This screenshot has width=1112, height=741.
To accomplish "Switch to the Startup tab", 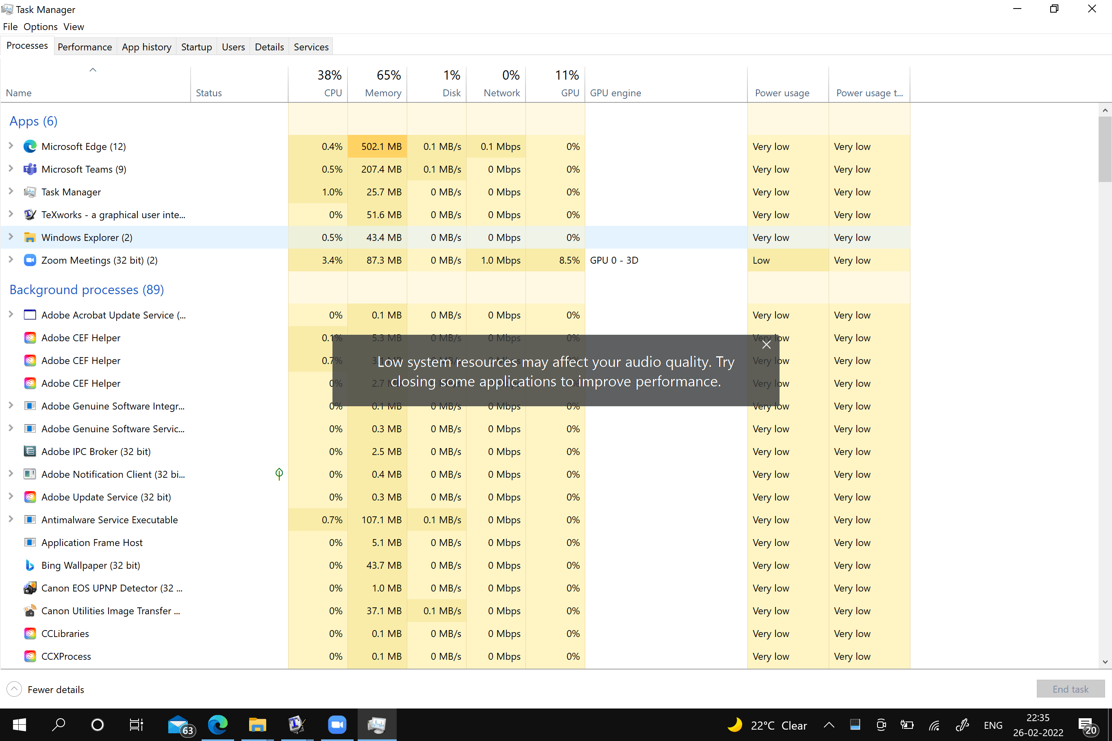I will click(x=196, y=47).
